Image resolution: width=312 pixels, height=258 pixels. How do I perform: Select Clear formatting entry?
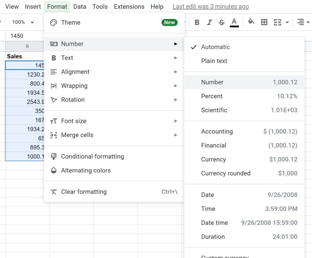click(114, 192)
